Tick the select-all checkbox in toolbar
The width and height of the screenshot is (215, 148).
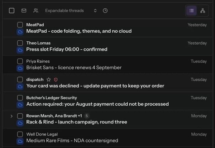point(12,10)
